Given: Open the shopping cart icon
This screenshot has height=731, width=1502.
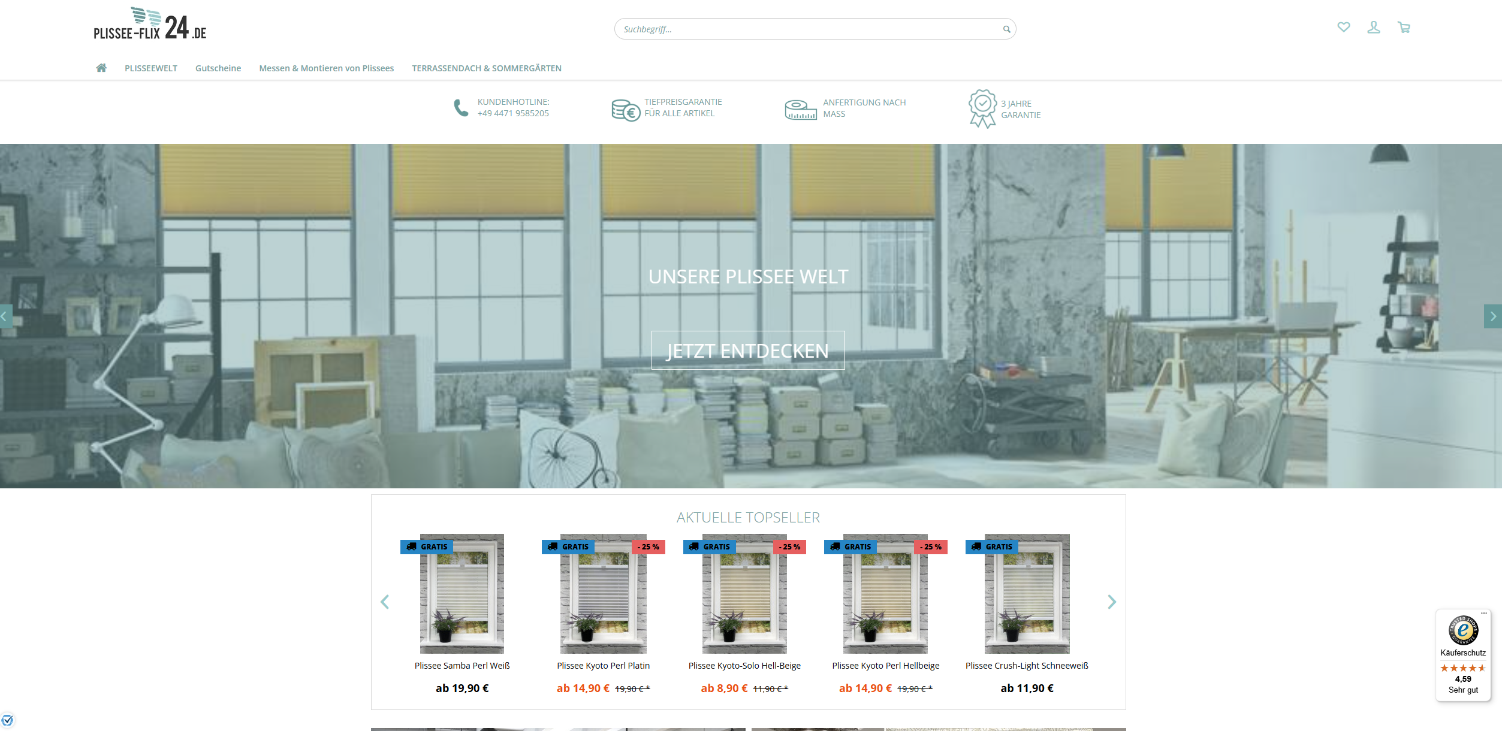Looking at the screenshot, I should 1404,27.
